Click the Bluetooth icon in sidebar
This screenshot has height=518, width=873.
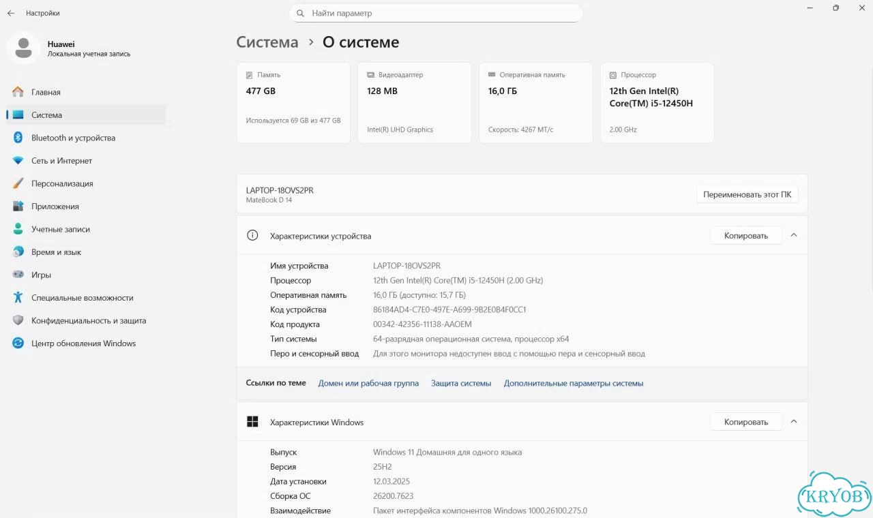[x=18, y=138]
